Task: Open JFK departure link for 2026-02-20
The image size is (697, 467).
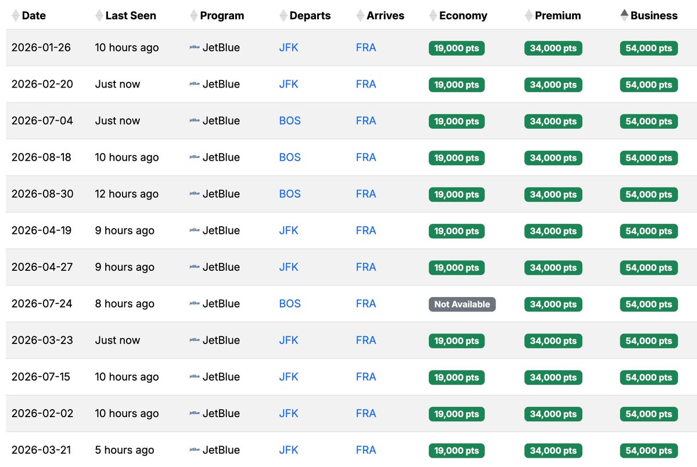Action: 289,84
